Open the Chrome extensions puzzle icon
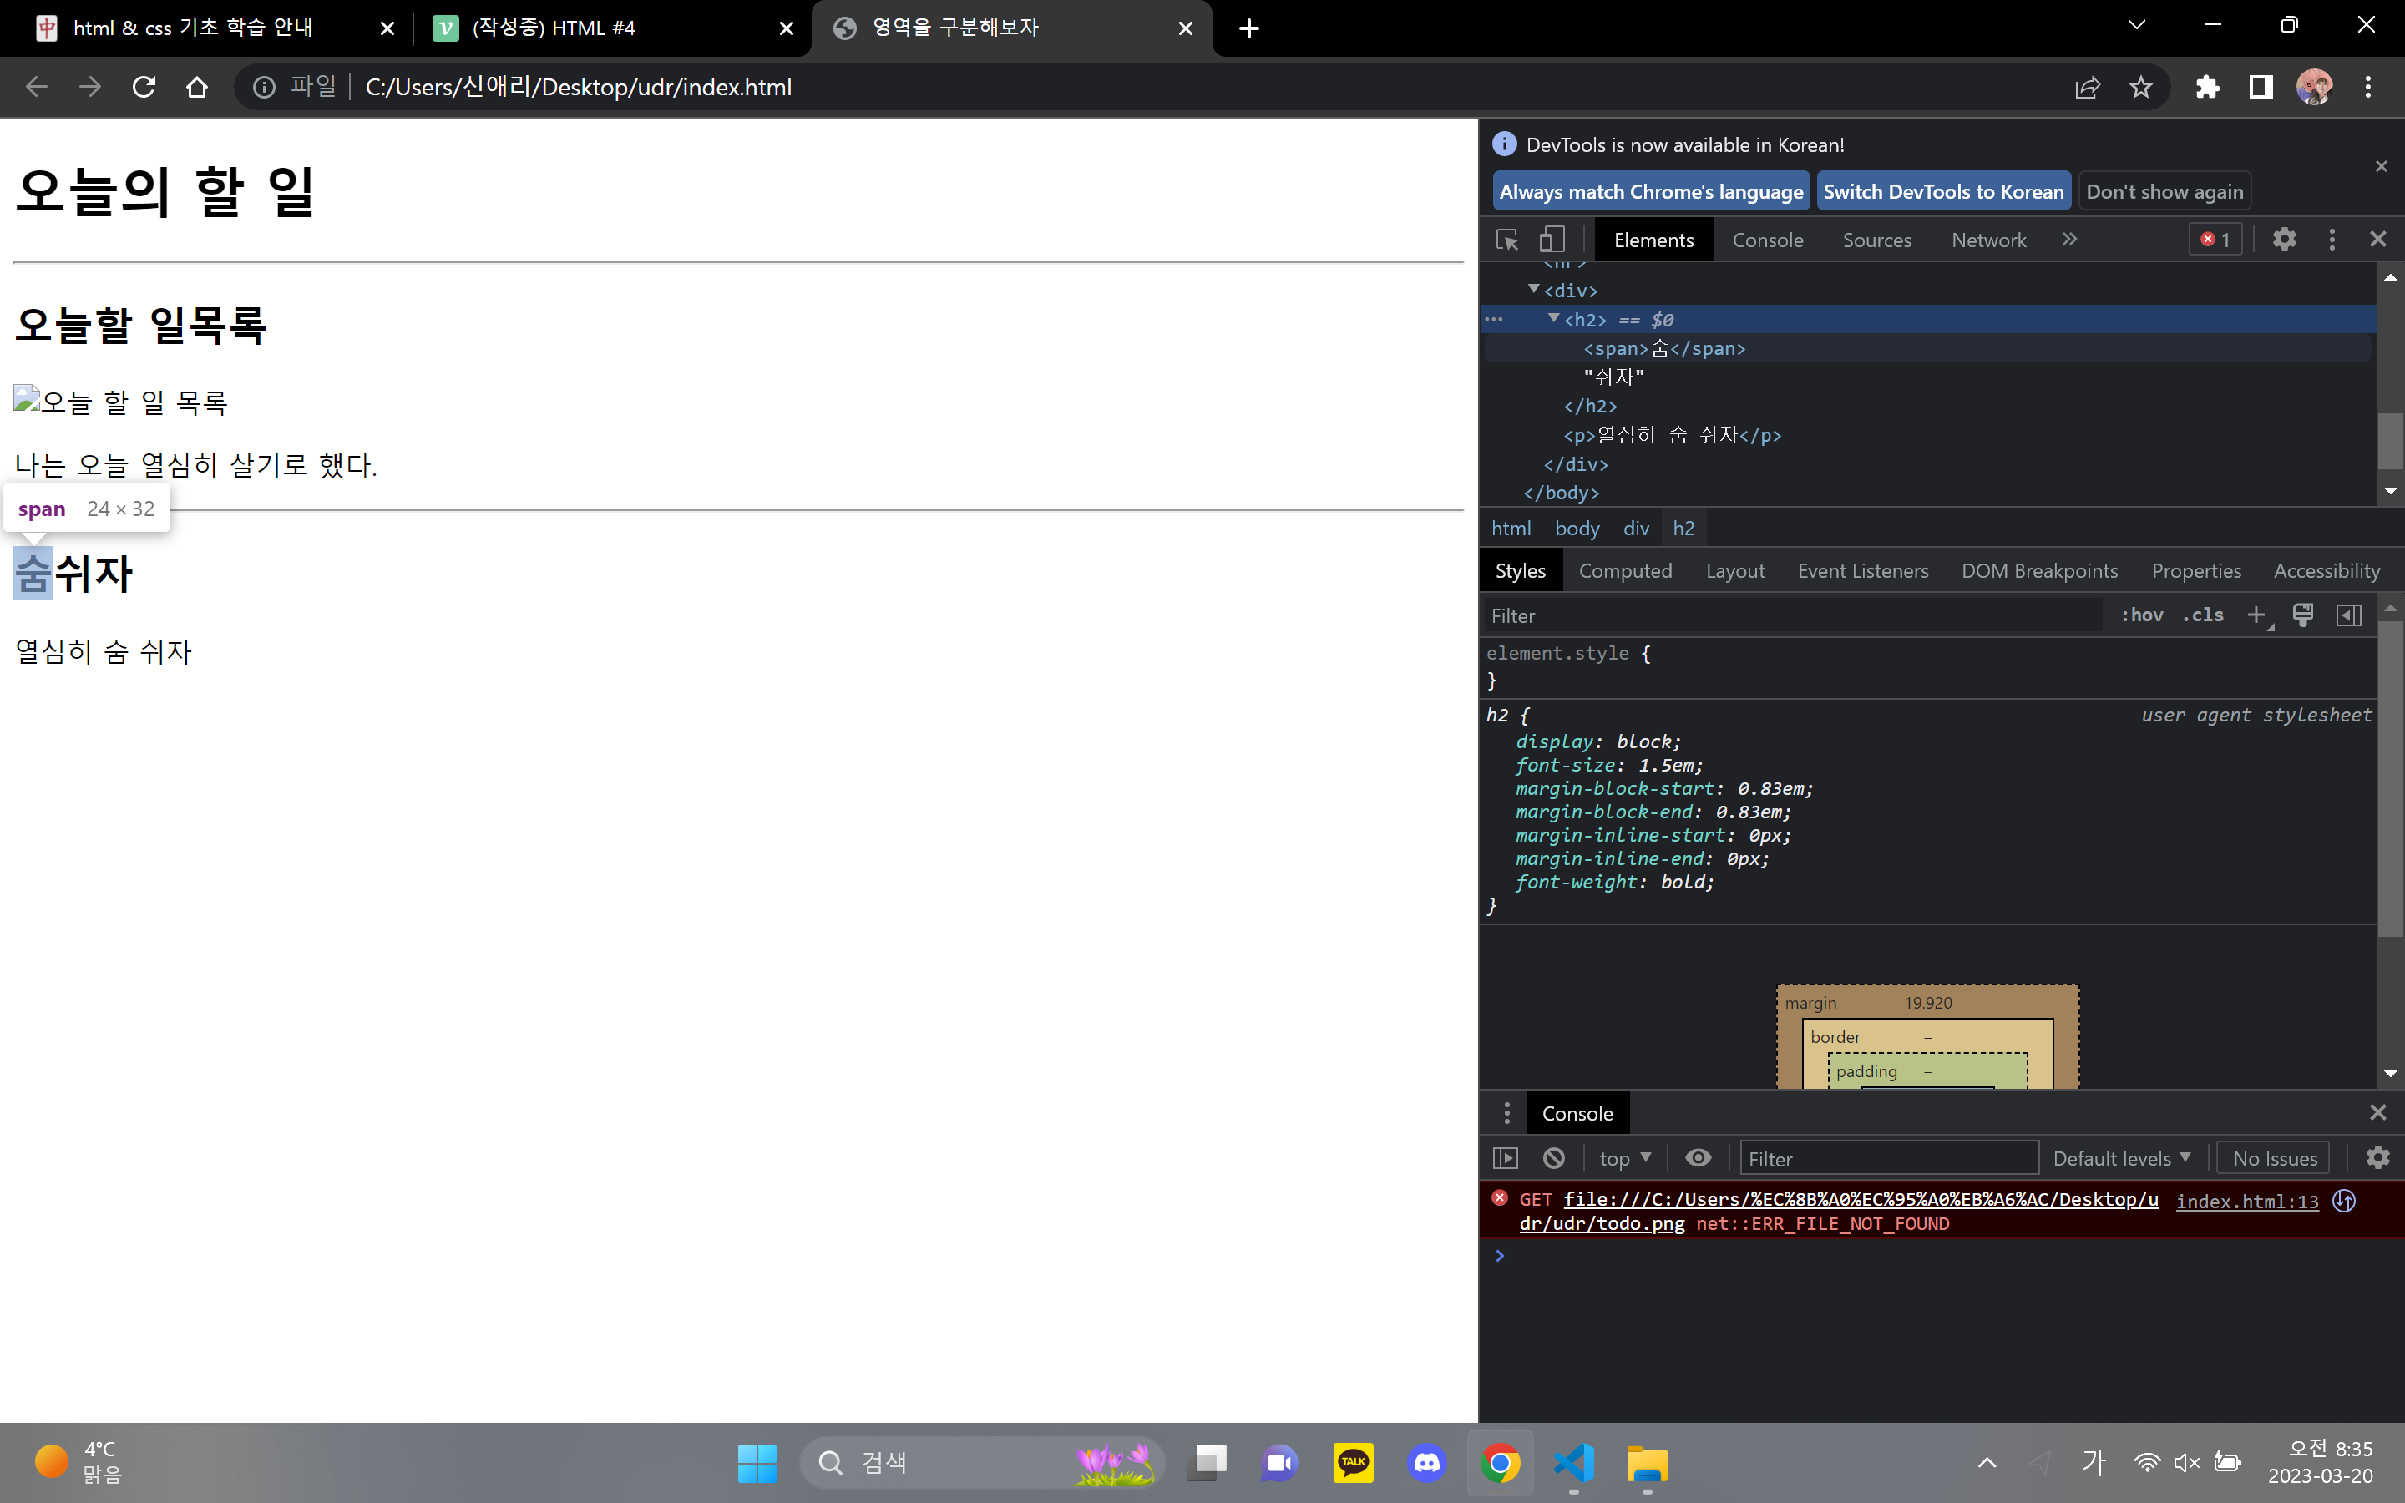Image resolution: width=2405 pixels, height=1503 pixels. pos(2207,88)
